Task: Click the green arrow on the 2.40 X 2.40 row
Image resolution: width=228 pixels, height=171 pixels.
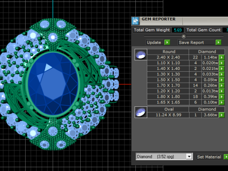Action: tap(222, 57)
